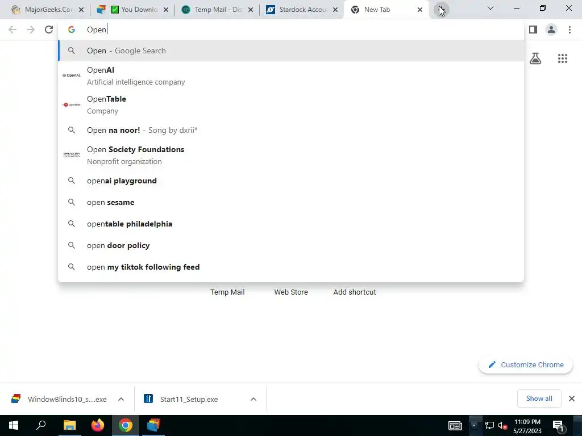Choose Open Society Foundations suggestion
Image resolution: width=582 pixels, height=436 pixels.
291,156
